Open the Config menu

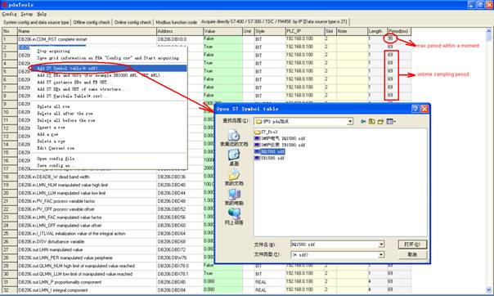tap(9, 14)
